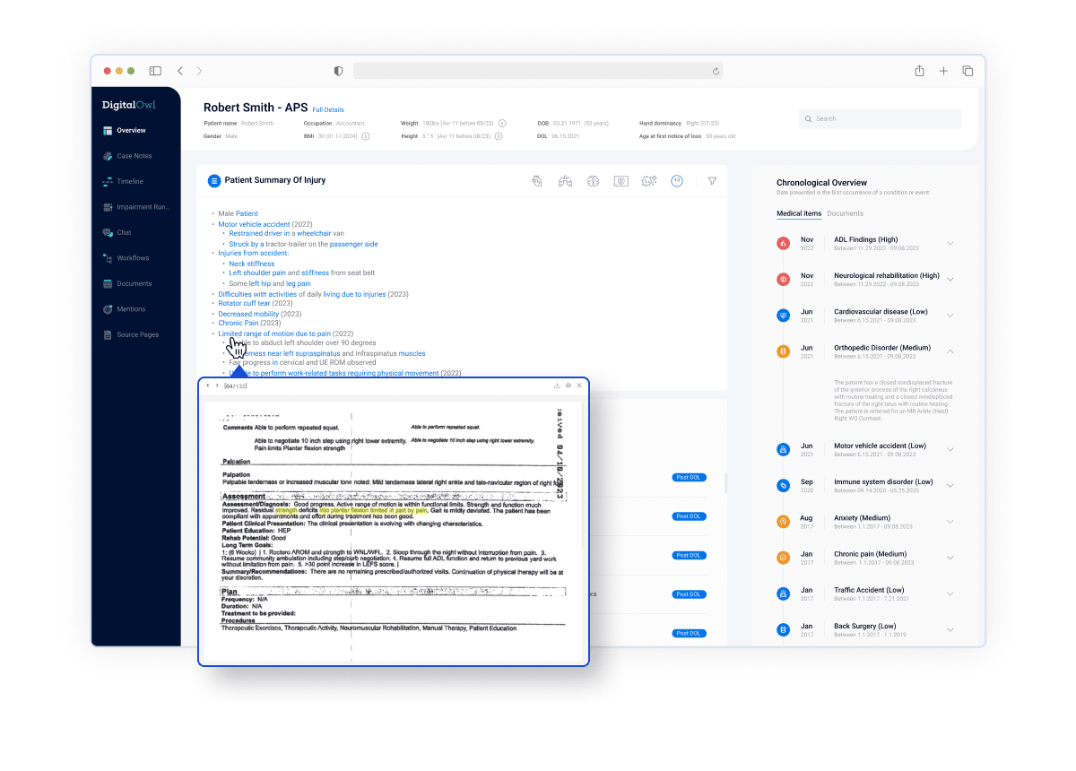Viewport: 1076px width, 771px height.
Task: Expand the ADL Findings (High) item
Action: [950, 243]
